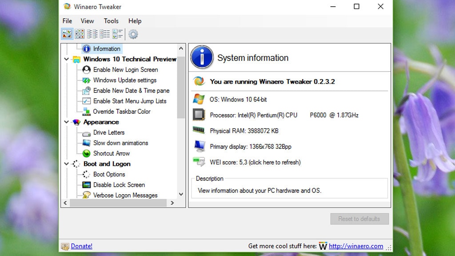
Task: Click the Boot Options spinner icon
Action: (87, 174)
